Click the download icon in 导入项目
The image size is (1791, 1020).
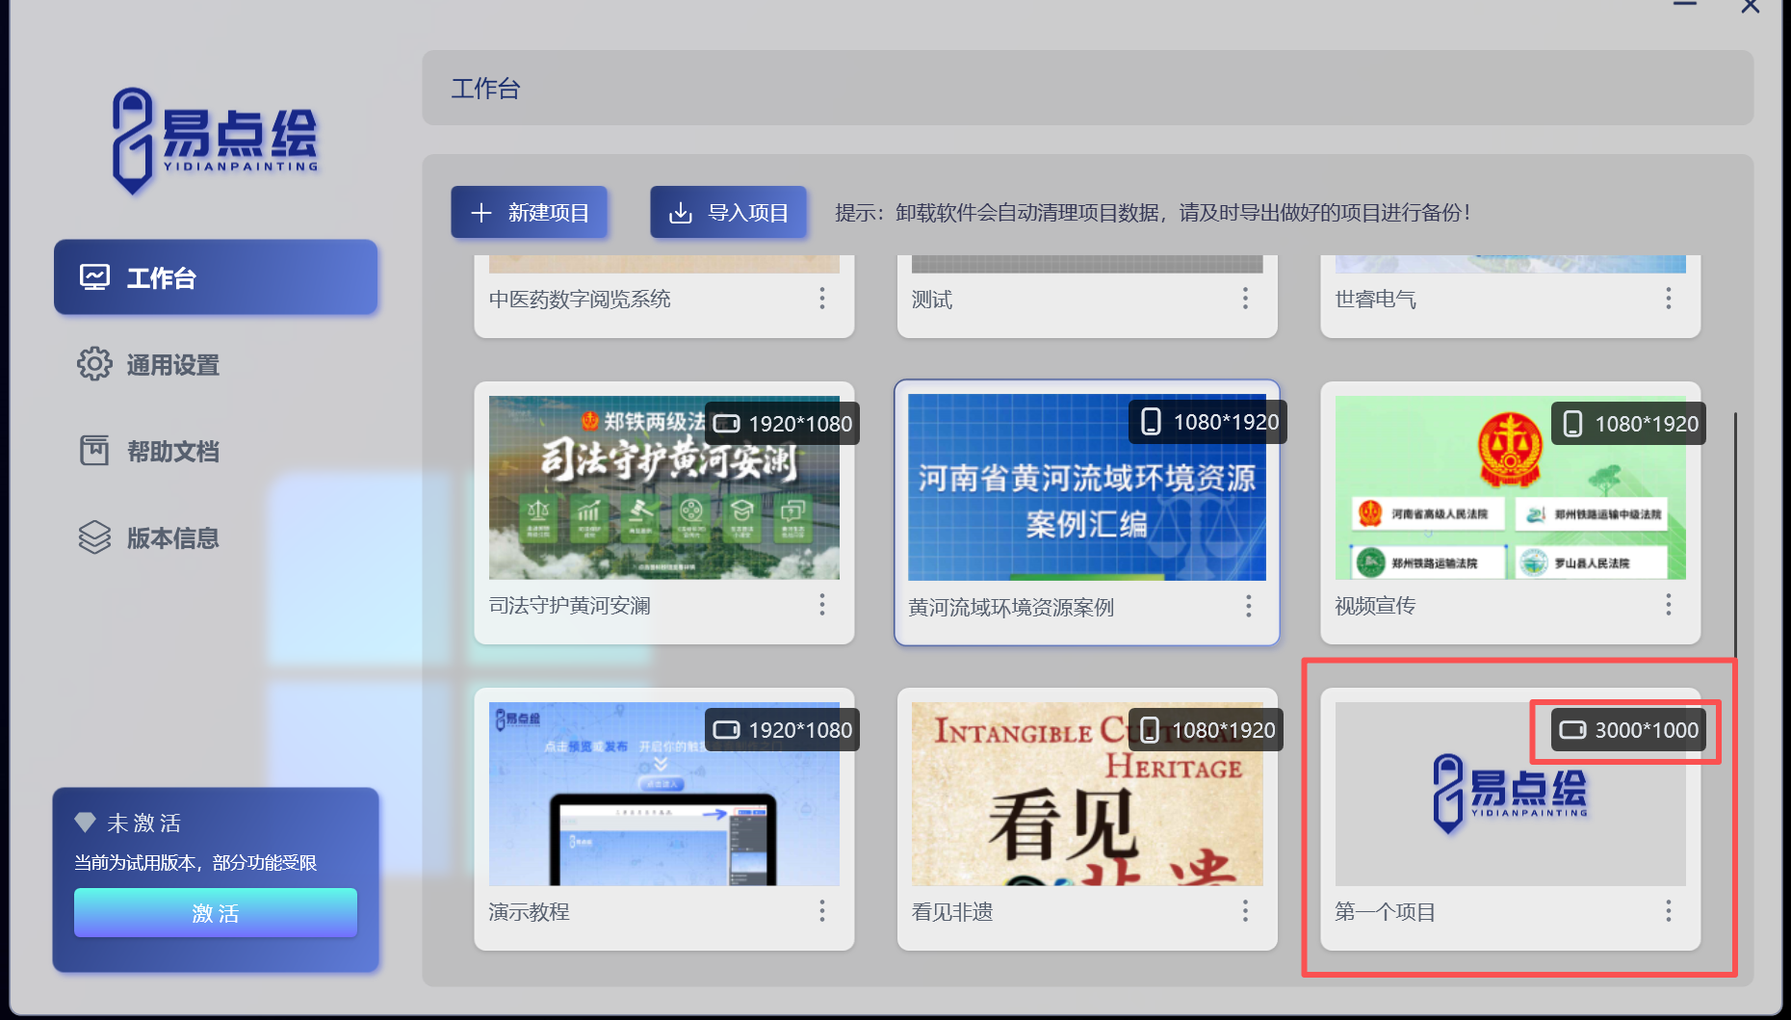681,213
